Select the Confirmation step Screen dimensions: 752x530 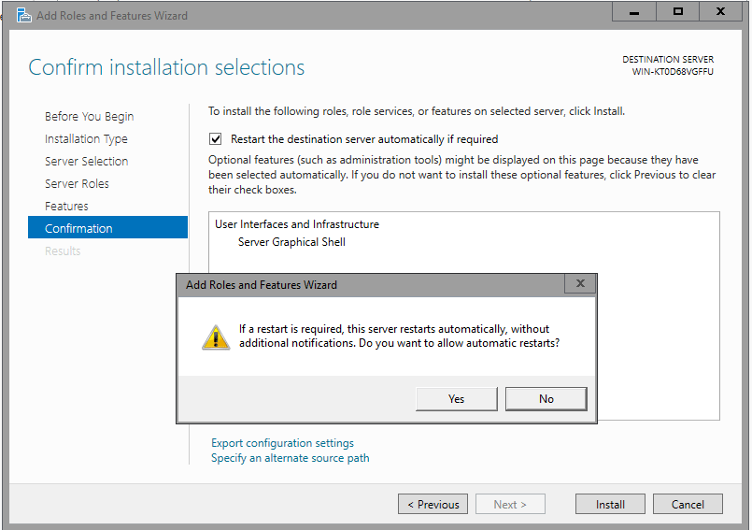click(78, 229)
